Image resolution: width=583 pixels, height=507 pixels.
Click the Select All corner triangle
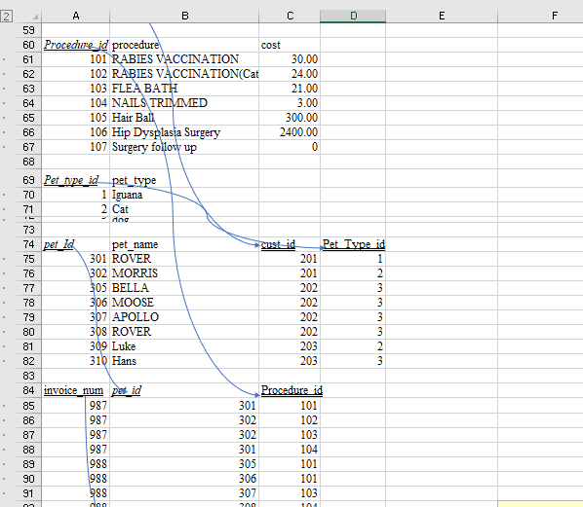tap(35, 17)
